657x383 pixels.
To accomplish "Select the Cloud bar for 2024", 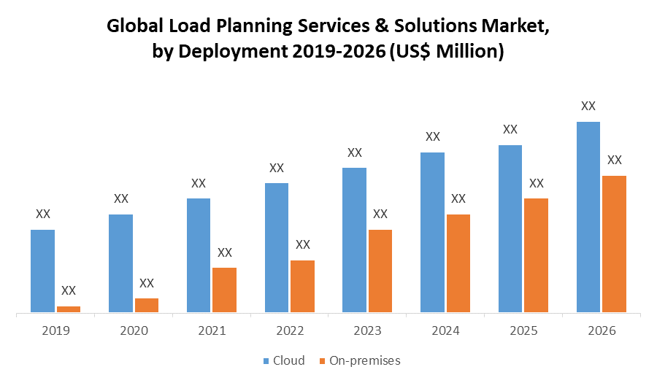I will click(432, 233).
